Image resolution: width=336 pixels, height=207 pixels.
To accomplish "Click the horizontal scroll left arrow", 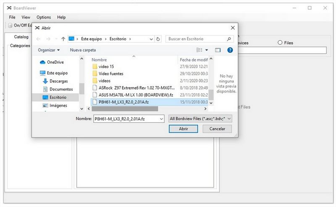I will click(x=89, y=109).
